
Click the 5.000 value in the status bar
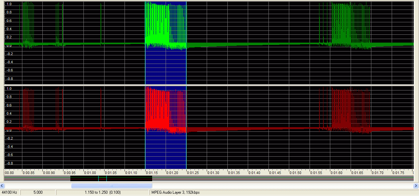point(38,192)
